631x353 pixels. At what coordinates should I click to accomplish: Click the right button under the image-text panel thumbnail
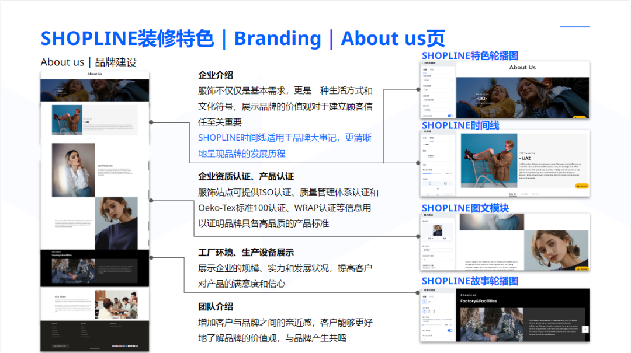pos(445,239)
